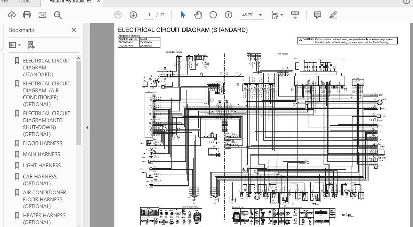
Task: Open the Tools tab
Action: click(x=24, y=2)
